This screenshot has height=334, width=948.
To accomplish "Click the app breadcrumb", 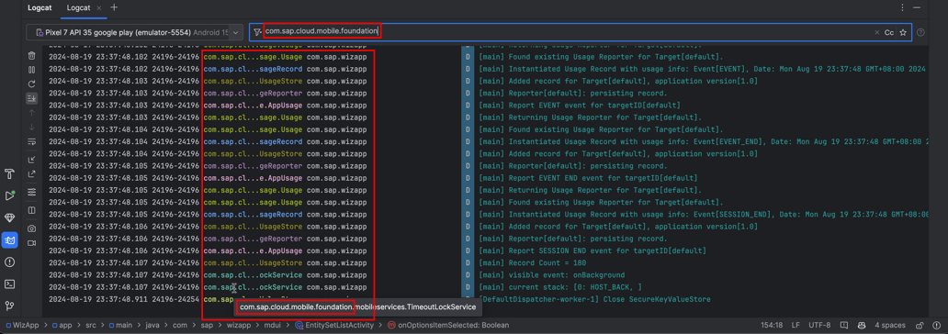I will pos(62,325).
